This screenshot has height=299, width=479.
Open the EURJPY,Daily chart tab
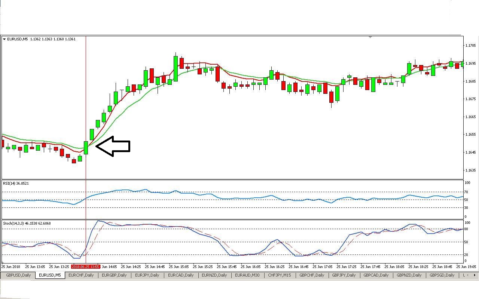(147, 275)
